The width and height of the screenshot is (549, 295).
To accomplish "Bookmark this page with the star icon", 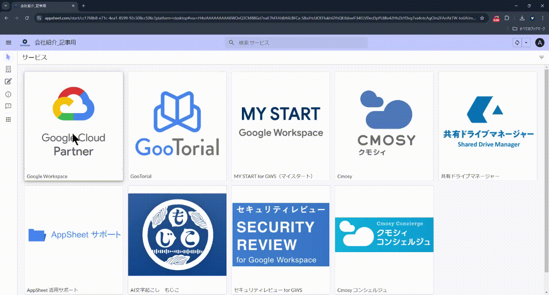I will tap(482, 18).
